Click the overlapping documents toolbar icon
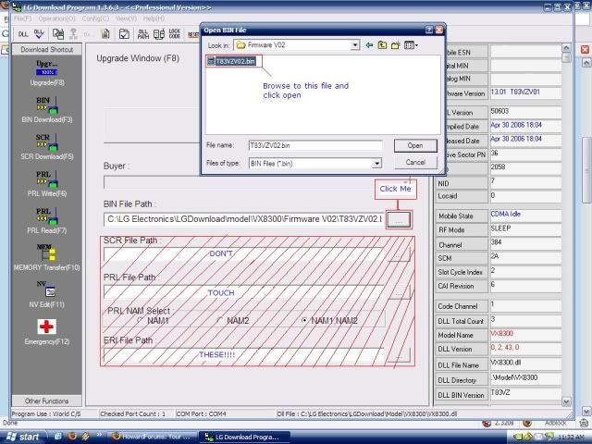592x444 pixels. coord(57,34)
